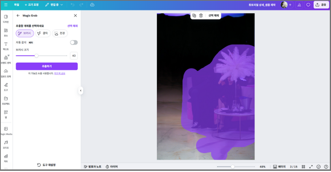Open the 파일 menu
Screen dimensions: 331x172
(16, 5)
